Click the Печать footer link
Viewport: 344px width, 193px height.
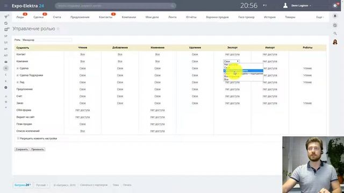(127, 185)
